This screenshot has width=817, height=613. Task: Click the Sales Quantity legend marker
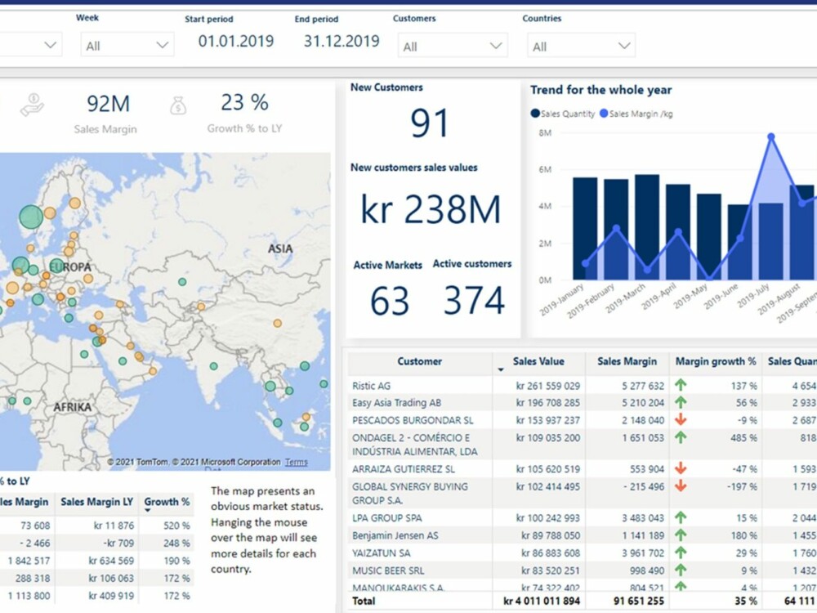click(535, 114)
